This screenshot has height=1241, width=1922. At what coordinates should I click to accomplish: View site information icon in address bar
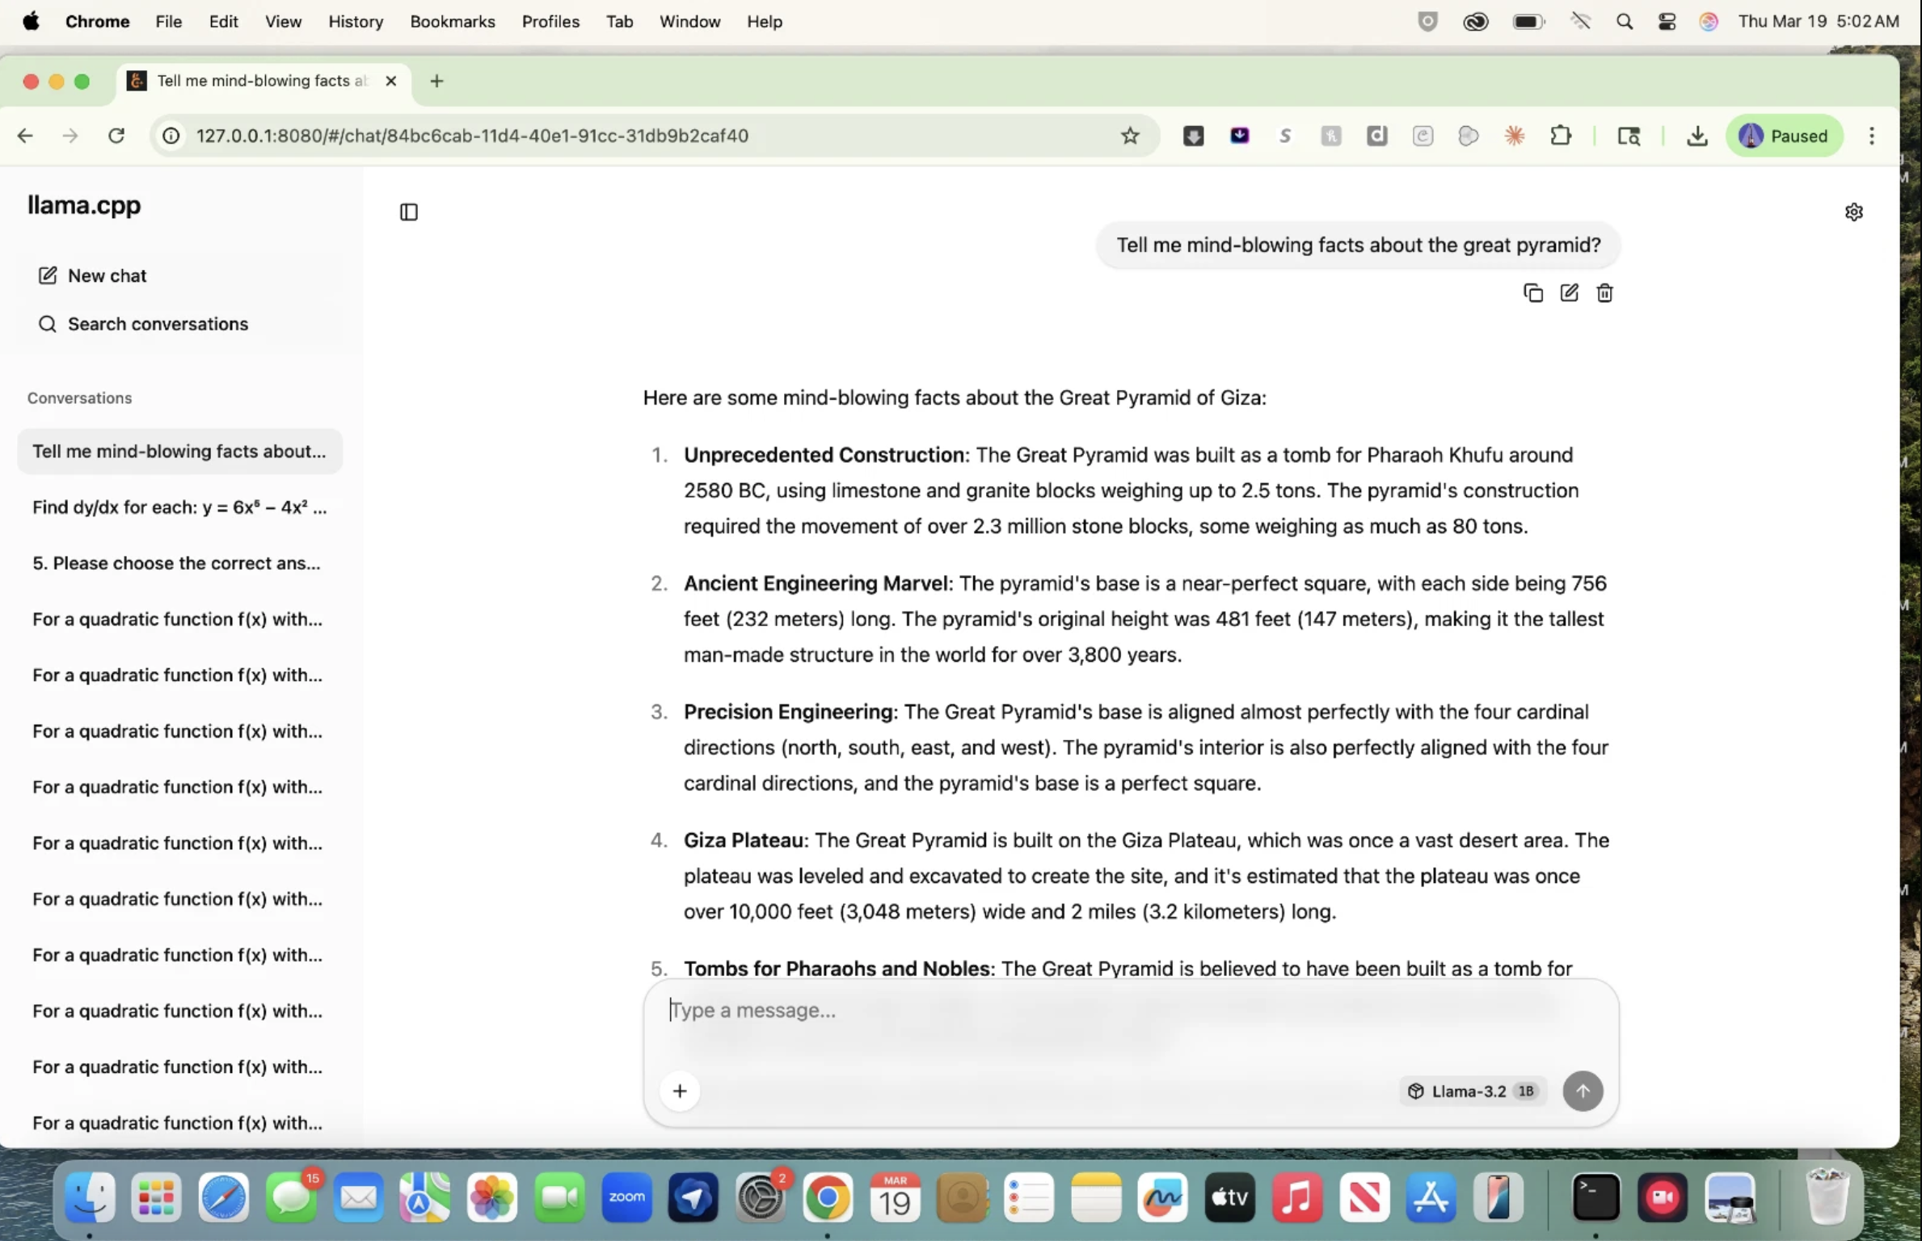pyautogui.click(x=171, y=136)
